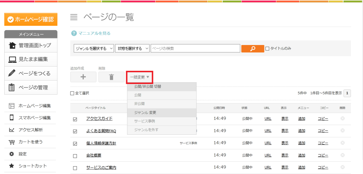The width and height of the screenshot is (363, 174).
Task: Click the コピー link for 個人情報保護方針
Action: click(323, 143)
